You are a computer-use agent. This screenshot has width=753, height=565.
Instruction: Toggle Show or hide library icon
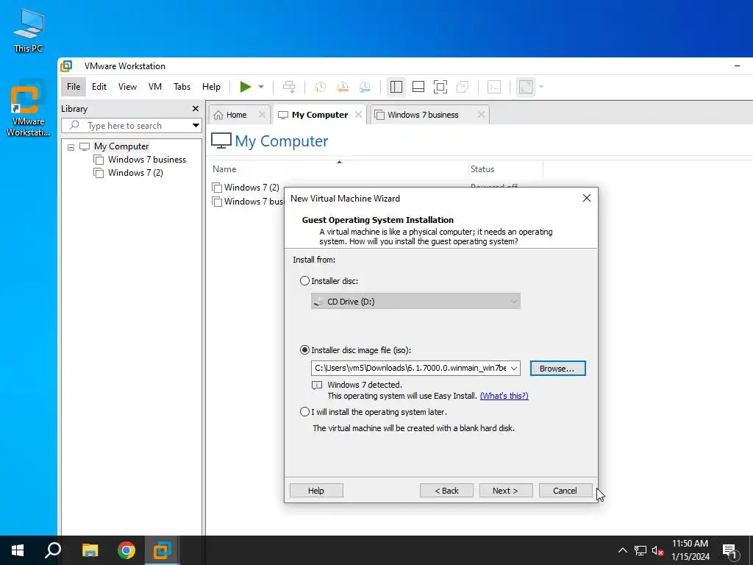point(396,87)
